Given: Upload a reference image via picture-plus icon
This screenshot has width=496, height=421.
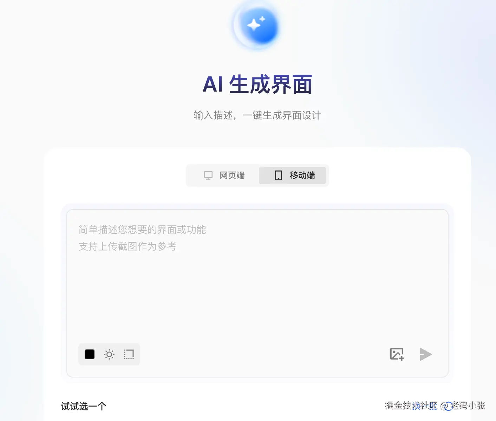Looking at the screenshot, I should (x=397, y=354).
